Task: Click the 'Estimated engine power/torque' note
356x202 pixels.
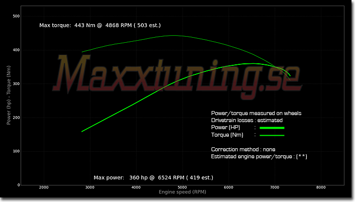Action: 259,156
